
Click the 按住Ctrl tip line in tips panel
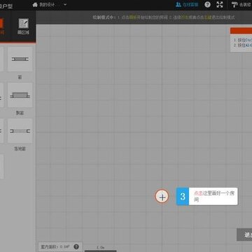(x=243, y=40)
